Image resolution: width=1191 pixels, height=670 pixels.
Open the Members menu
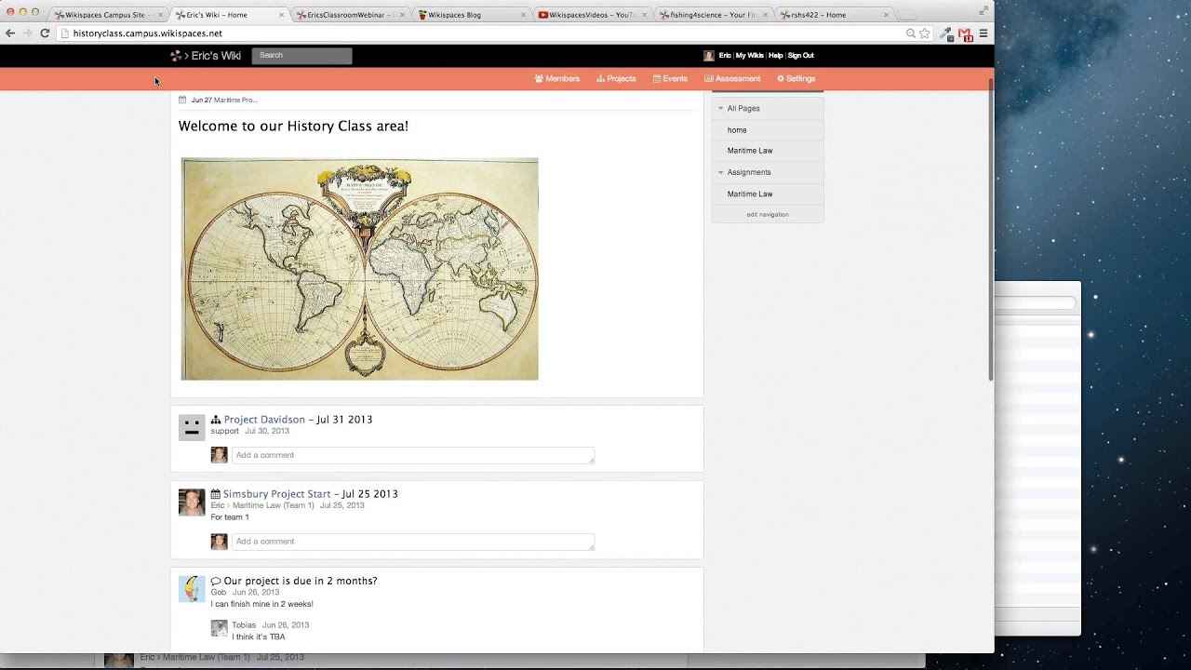557,79
